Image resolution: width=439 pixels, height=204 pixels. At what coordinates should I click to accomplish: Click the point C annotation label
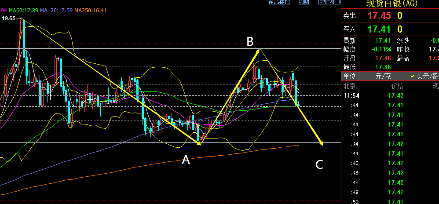coord(319,165)
